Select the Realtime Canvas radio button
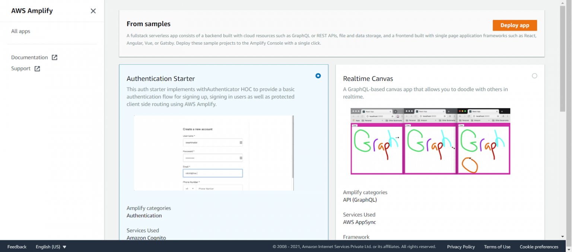Viewport: 572px width, 252px height. 534,76
